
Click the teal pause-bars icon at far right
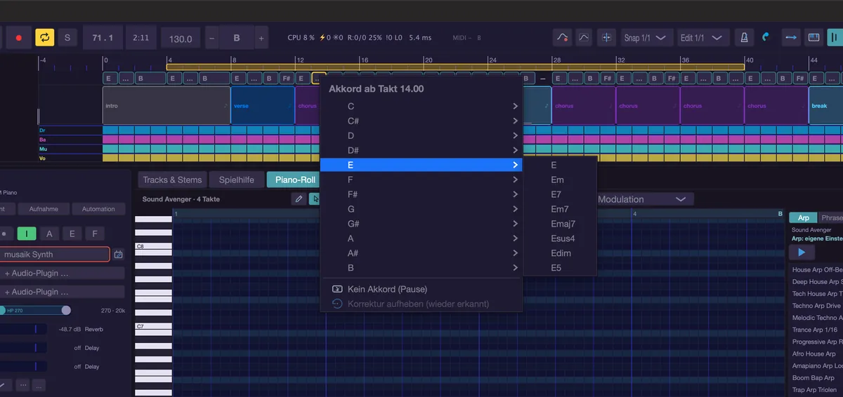[835, 37]
